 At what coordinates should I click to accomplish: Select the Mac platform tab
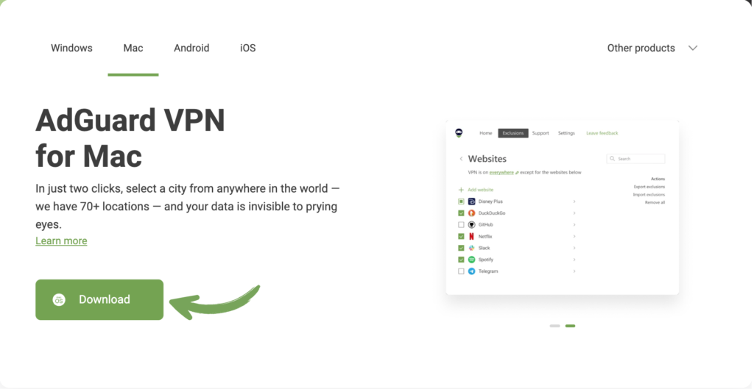[x=133, y=48]
